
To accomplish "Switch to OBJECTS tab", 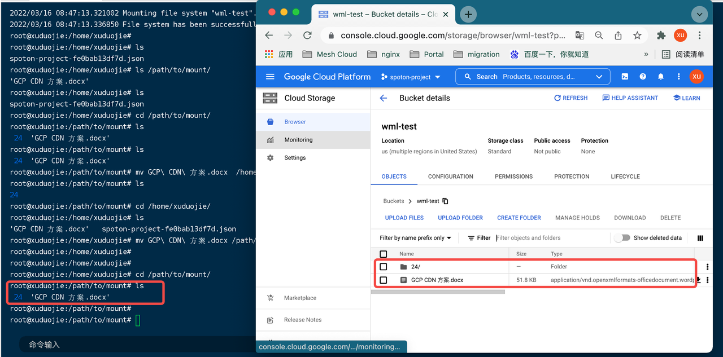I will pyautogui.click(x=394, y=177).
